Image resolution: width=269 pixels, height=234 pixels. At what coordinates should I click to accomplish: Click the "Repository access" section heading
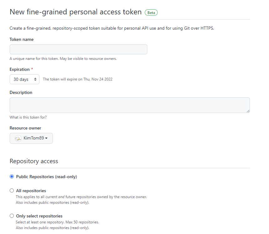coord(34,161)
